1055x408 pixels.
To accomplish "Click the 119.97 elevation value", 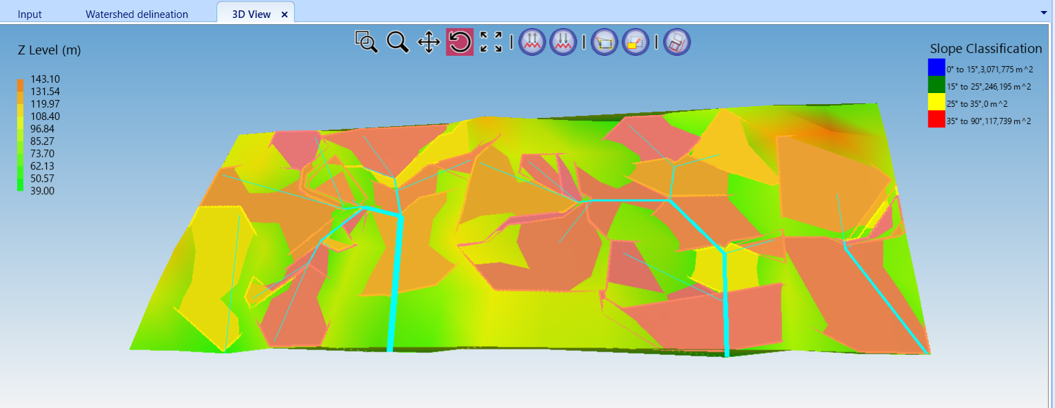I will coord(45,104).
